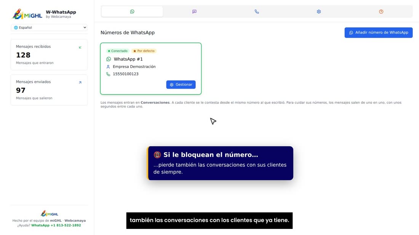Click the Mensajes que entraron caption
The width and height of the screenshot is (419, 235).
tap(35, 63)
